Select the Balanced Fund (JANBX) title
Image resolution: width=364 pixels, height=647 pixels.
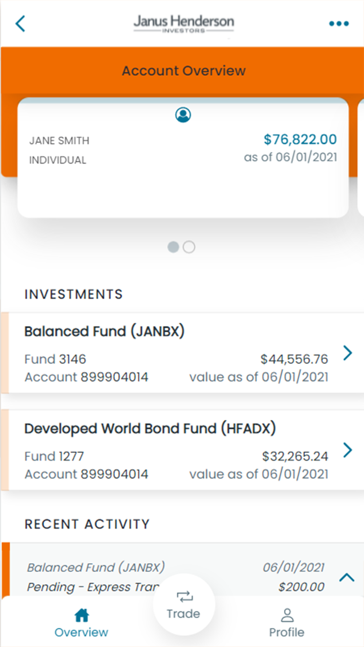pyautogui.click(x=104, y=332)
